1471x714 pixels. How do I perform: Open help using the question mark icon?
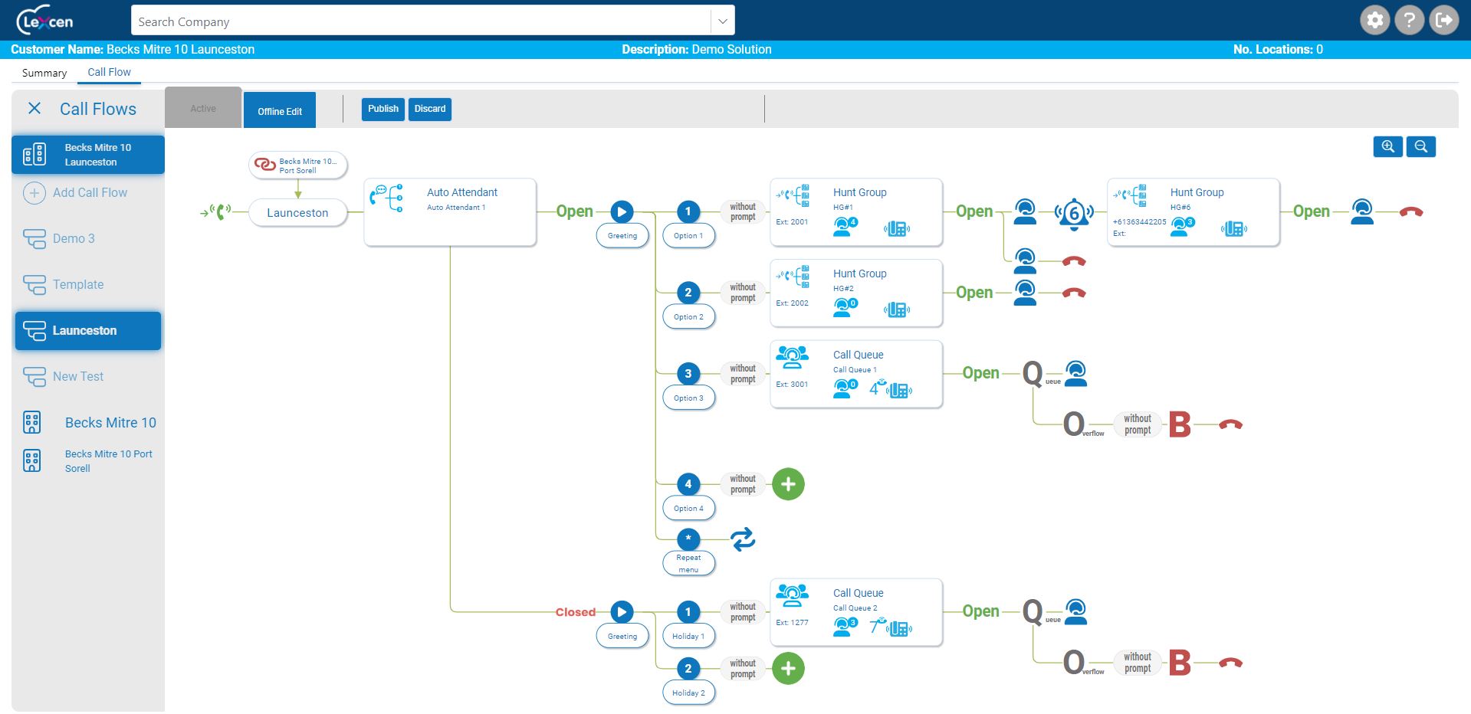(1410, 20)
